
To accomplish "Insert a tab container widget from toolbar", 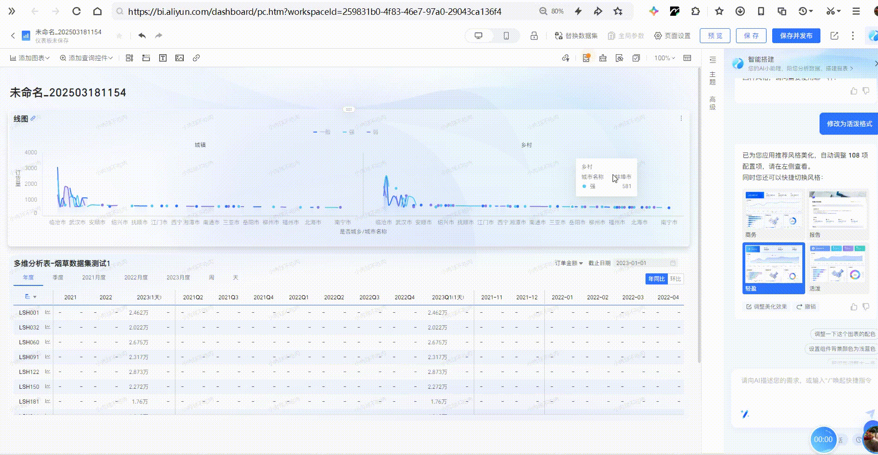I will point(146,58).
